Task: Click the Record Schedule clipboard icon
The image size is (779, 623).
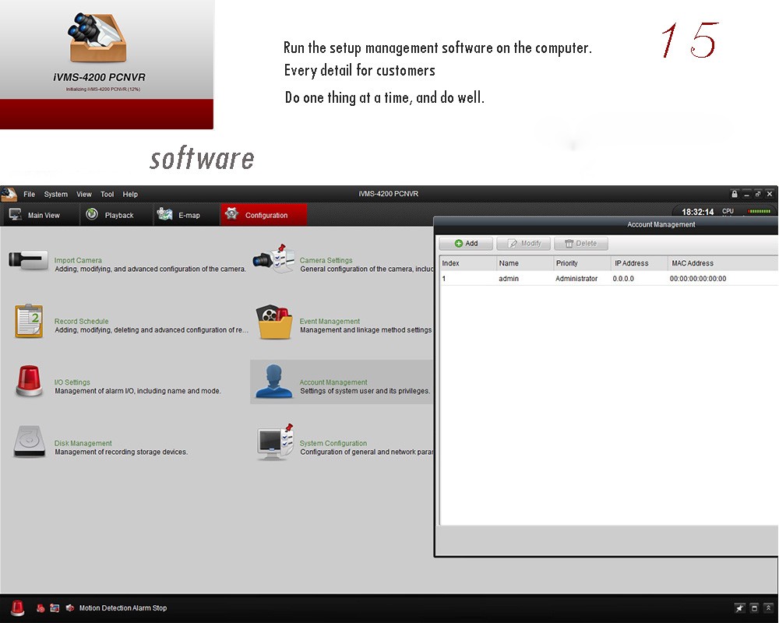Action: pyautogui.click(x=28, y=321)
